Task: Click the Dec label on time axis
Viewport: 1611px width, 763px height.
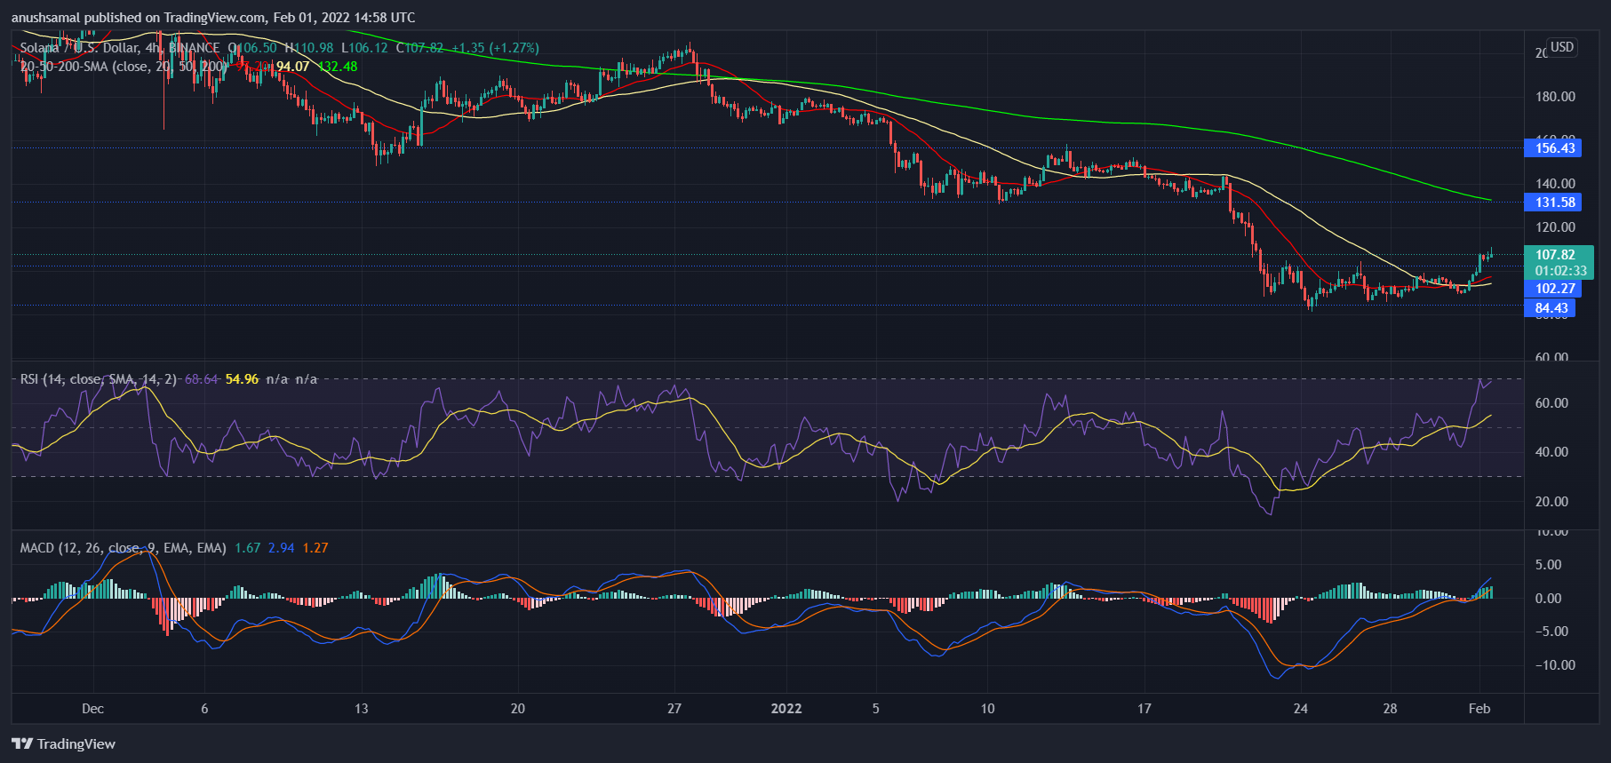Action: 92,709
